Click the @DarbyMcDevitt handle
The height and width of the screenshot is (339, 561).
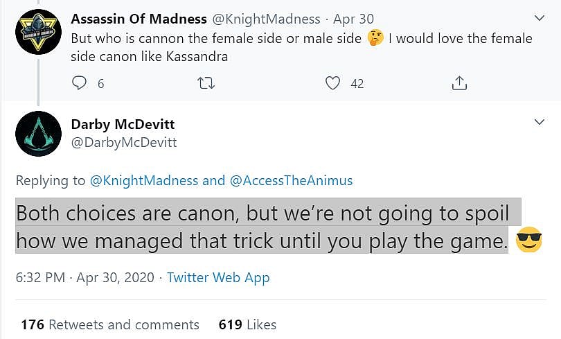pos(124,142)
